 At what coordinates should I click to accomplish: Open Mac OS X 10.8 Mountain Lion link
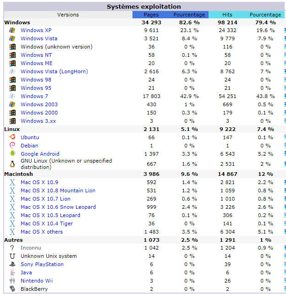[58, 191]
